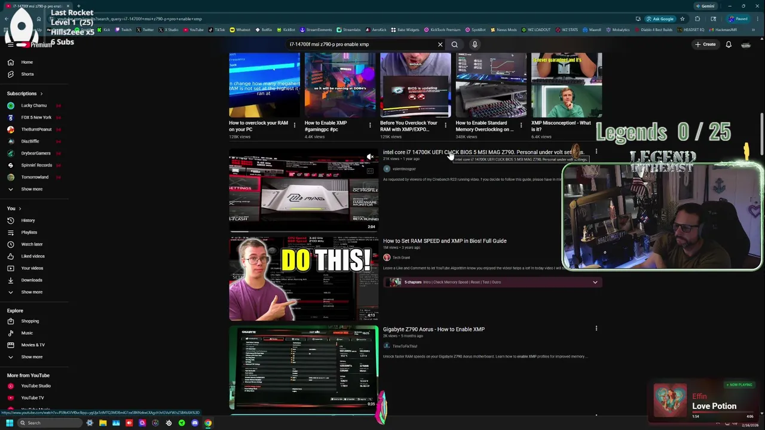765x430 pixels.
Task: Open Gemini button in Chrome title bar
Action: (x=705, y=6)
